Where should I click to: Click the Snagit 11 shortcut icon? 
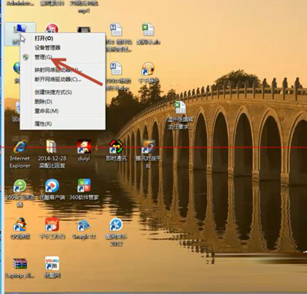coord(84,226)
